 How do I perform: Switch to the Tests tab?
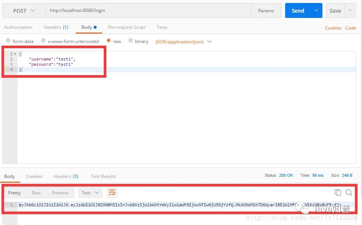coord(162,27)
